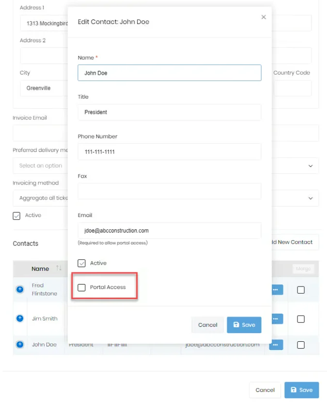The height and width of the screenshot is (402, 327).
Task: Cancel editing John Doe's contact
Action: pos(207,325)
